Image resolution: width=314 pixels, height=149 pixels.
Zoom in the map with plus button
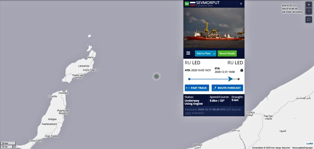(x=308, y=5)
